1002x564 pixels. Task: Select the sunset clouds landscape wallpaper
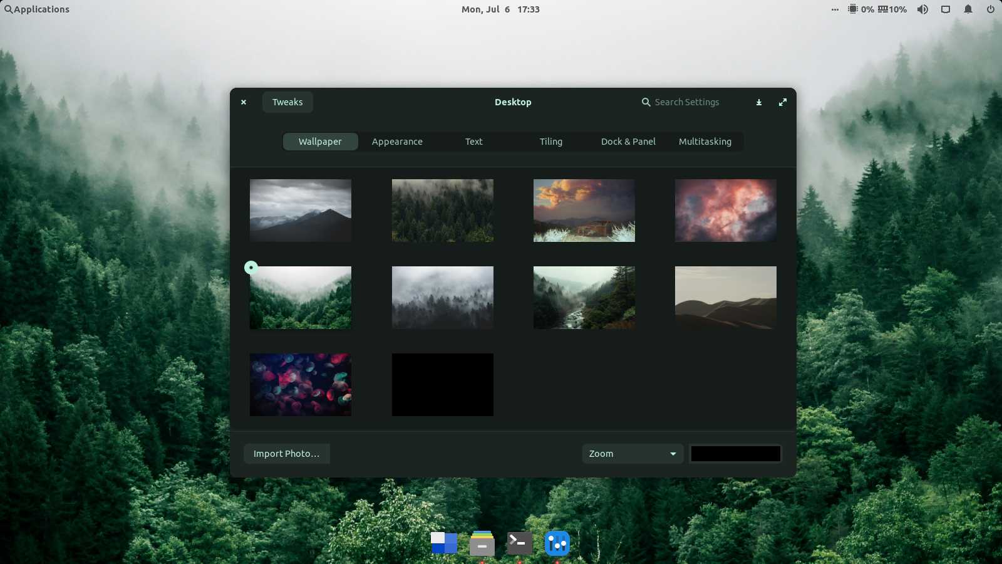[x=584, y=211]
